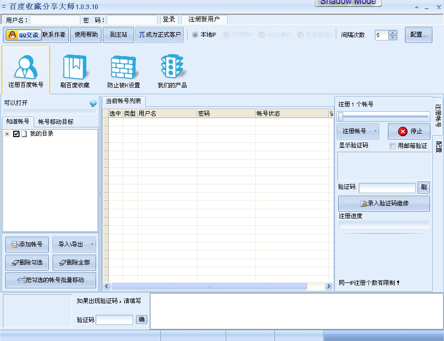Decrease the 间隔次数 spinner value
The width and height of the screenshot is (444, 341).
click(392, 38)
